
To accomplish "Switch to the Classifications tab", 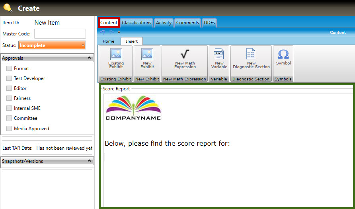I will click(137, 23).
